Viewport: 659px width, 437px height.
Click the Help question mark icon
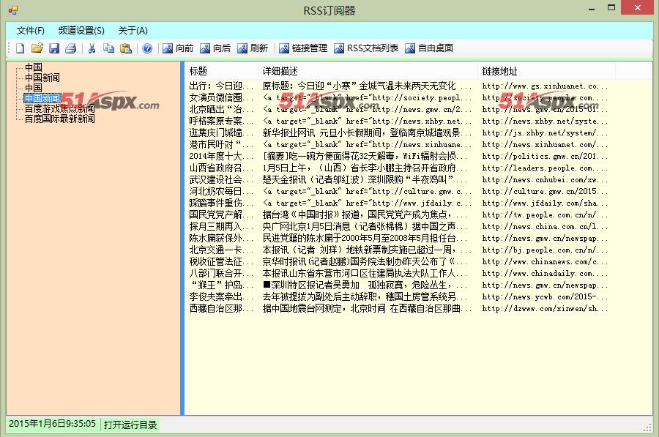(x=147, y=48)
